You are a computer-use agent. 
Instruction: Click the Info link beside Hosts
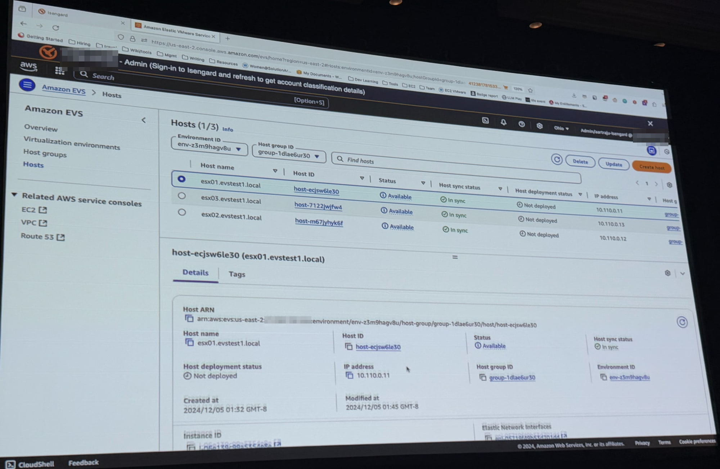click(x=228, y=129)
